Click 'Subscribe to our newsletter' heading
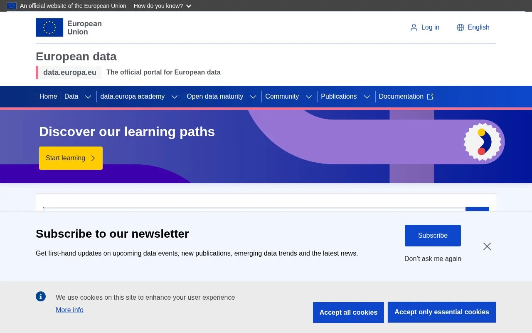Viewport: 532px width, 333px height. tap(112, 234)
